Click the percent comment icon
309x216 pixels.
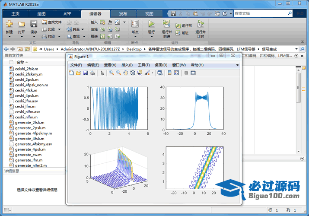point(102,29)
